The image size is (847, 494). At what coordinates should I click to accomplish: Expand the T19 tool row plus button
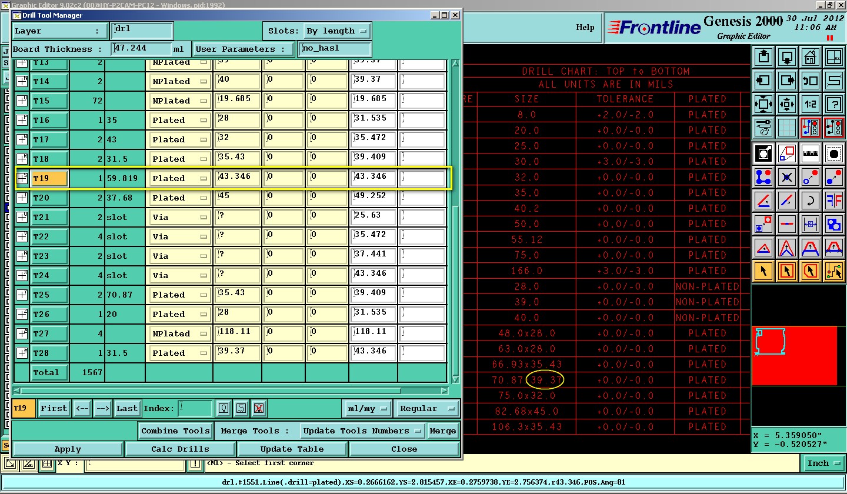[x=22, y=178]
